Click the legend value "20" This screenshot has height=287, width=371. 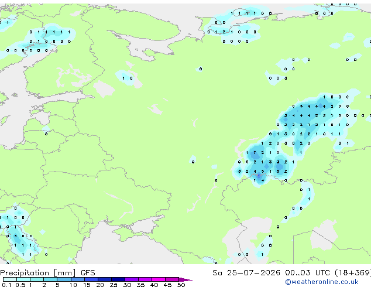[x=100, y=285]
